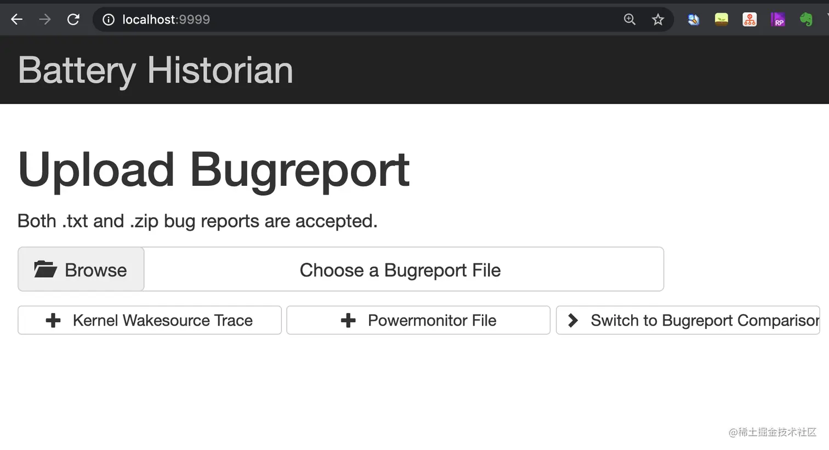The image size is (829, 450).
Task: Open the yellow-green browser extension icon
Action: click(x=722, y=20)
